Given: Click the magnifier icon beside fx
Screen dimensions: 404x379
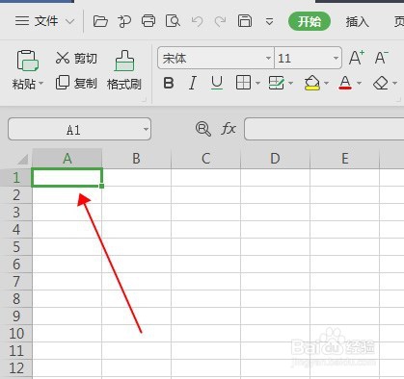Looking at the screenshot, I should 203,129.
